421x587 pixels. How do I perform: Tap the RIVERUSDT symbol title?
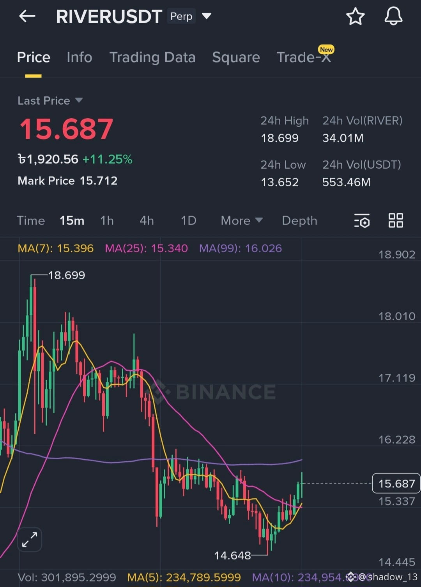[109, 17]
